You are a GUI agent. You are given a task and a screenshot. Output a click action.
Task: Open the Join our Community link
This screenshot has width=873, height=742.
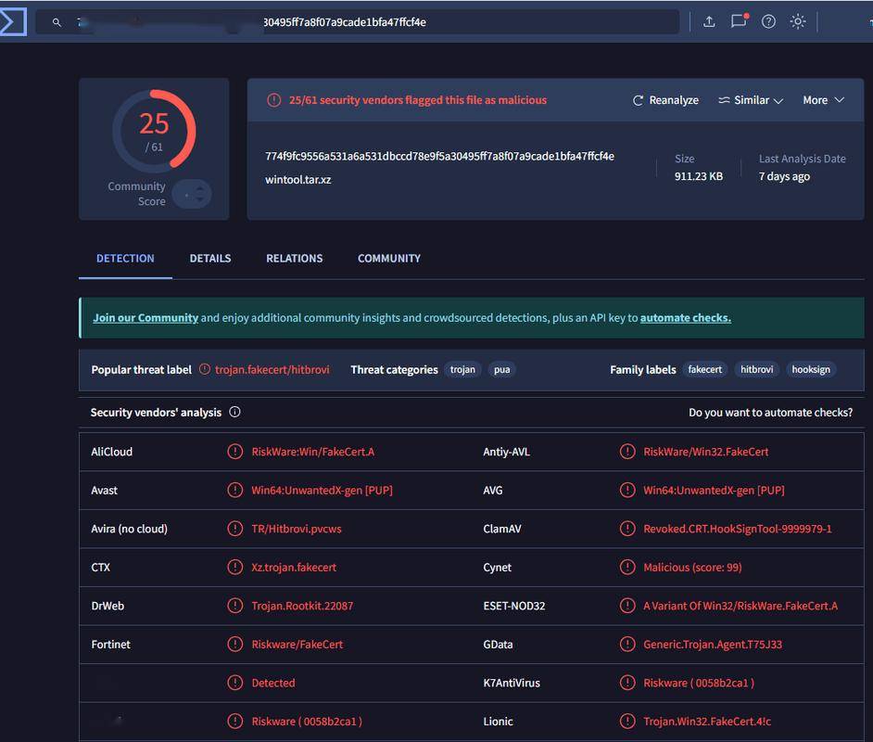pyautogui.click(x=145, y=317)
